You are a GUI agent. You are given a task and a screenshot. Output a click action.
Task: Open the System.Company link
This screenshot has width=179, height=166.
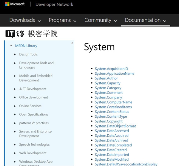[x=109, y=97]
